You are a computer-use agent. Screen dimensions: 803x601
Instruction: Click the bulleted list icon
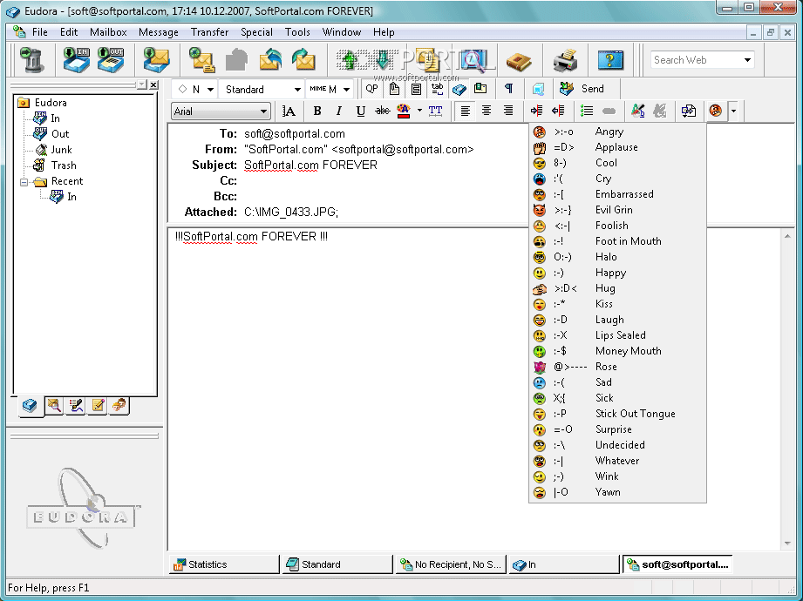click(587, 111)
